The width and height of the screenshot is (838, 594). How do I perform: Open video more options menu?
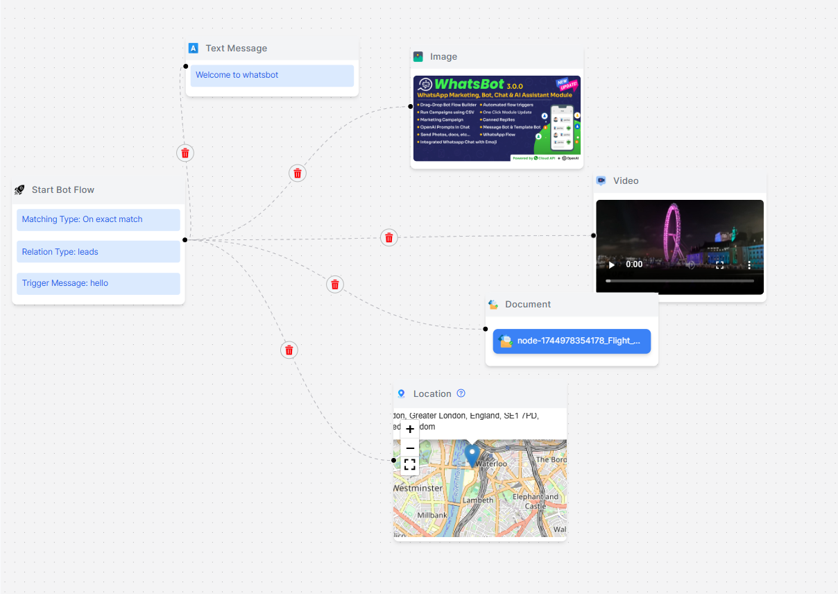coord(749,265)
